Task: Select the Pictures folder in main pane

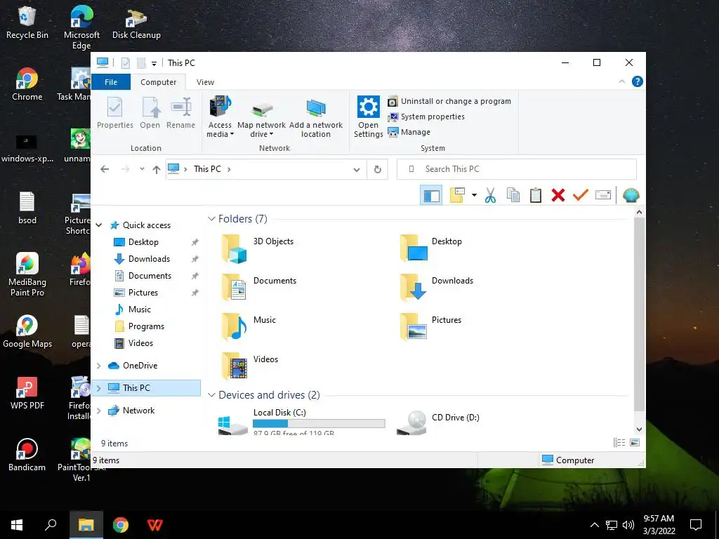Action: point(430,327)
